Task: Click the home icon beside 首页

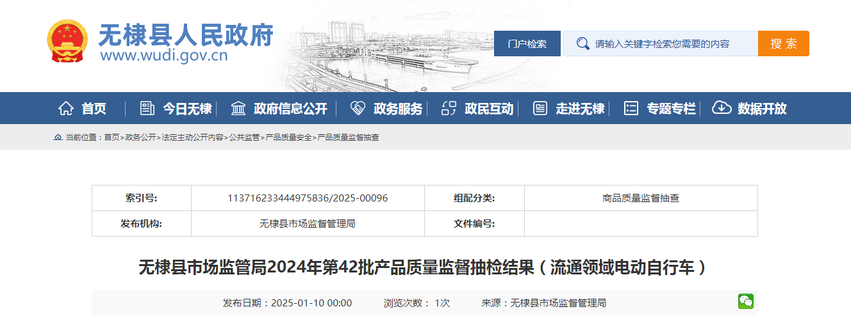Action: tap(66, 109)
